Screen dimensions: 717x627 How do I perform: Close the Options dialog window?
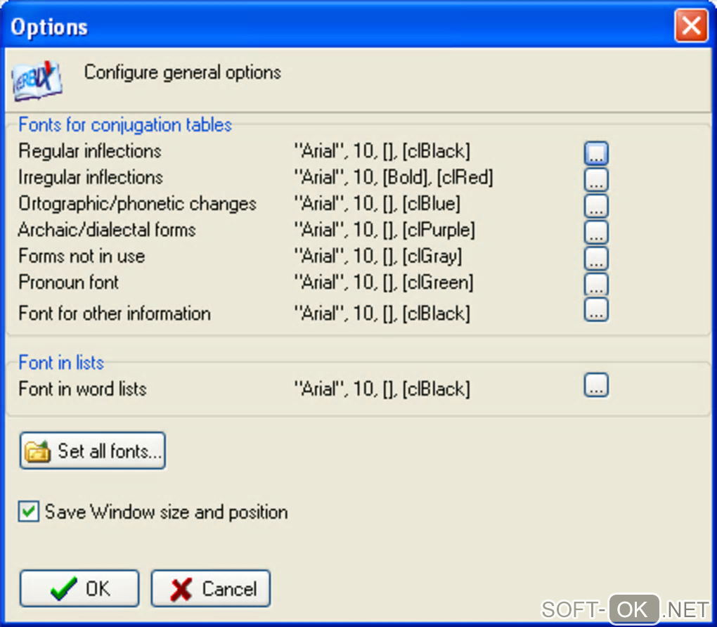pyautogui.click(x=691, y=27)
